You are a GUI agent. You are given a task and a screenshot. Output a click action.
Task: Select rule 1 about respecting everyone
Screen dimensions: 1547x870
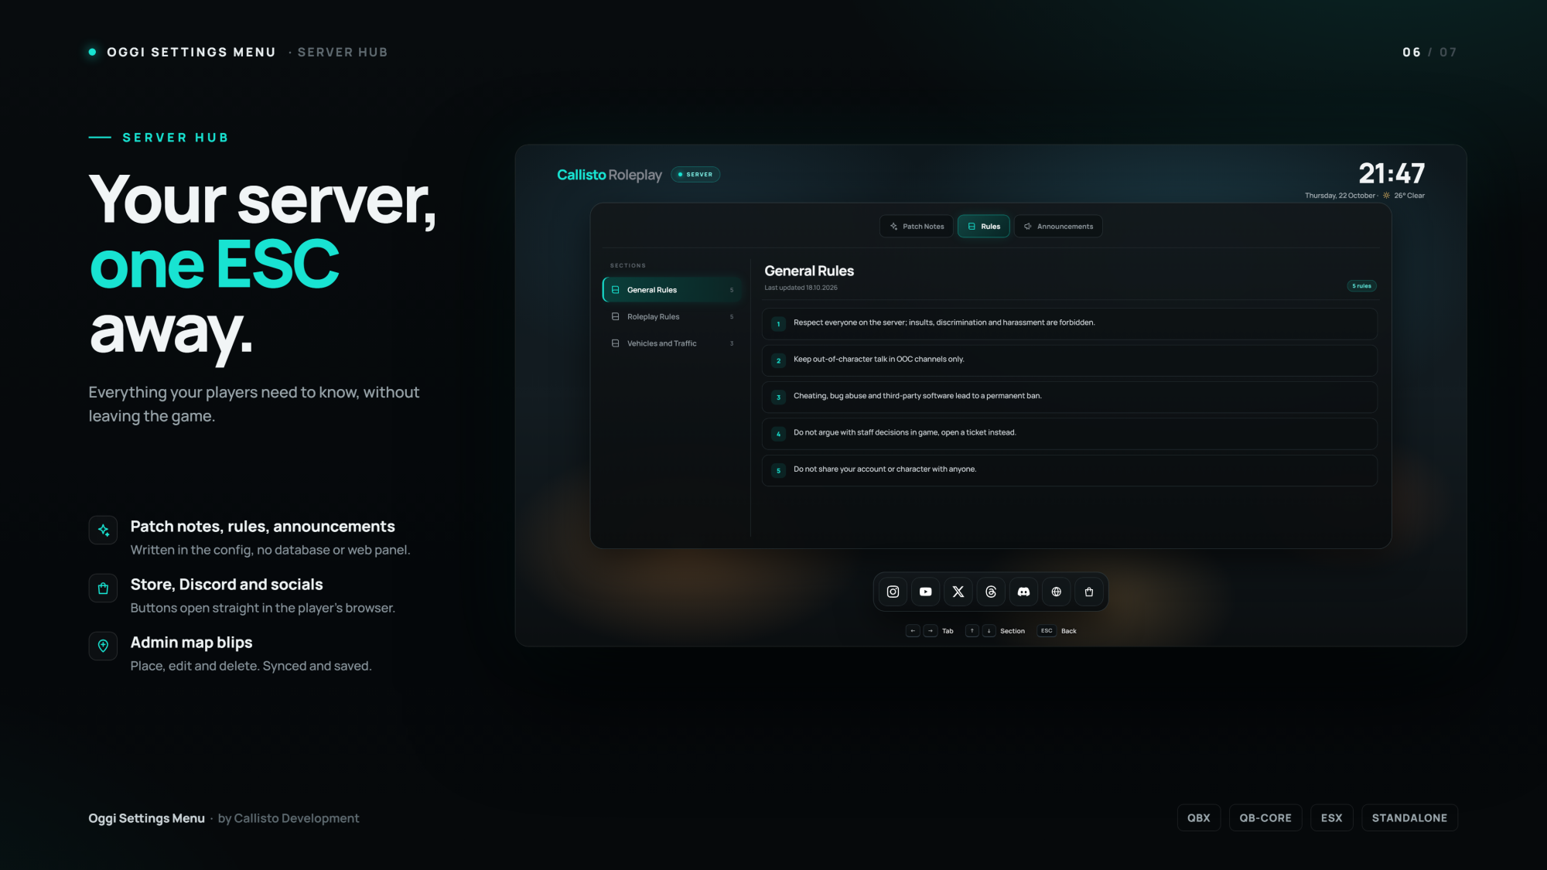click(1070, 323)
